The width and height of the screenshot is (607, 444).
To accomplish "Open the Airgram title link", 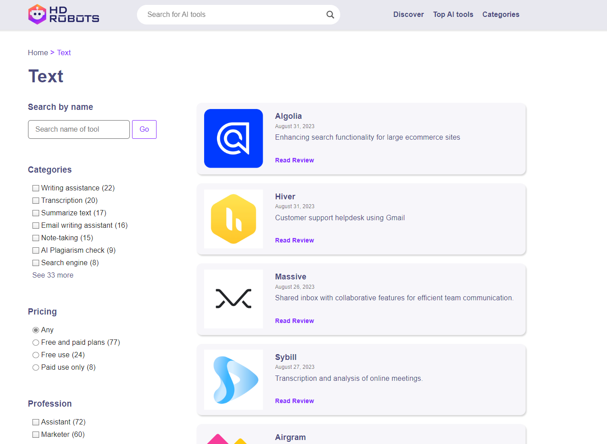I will (x=290, y=437).
